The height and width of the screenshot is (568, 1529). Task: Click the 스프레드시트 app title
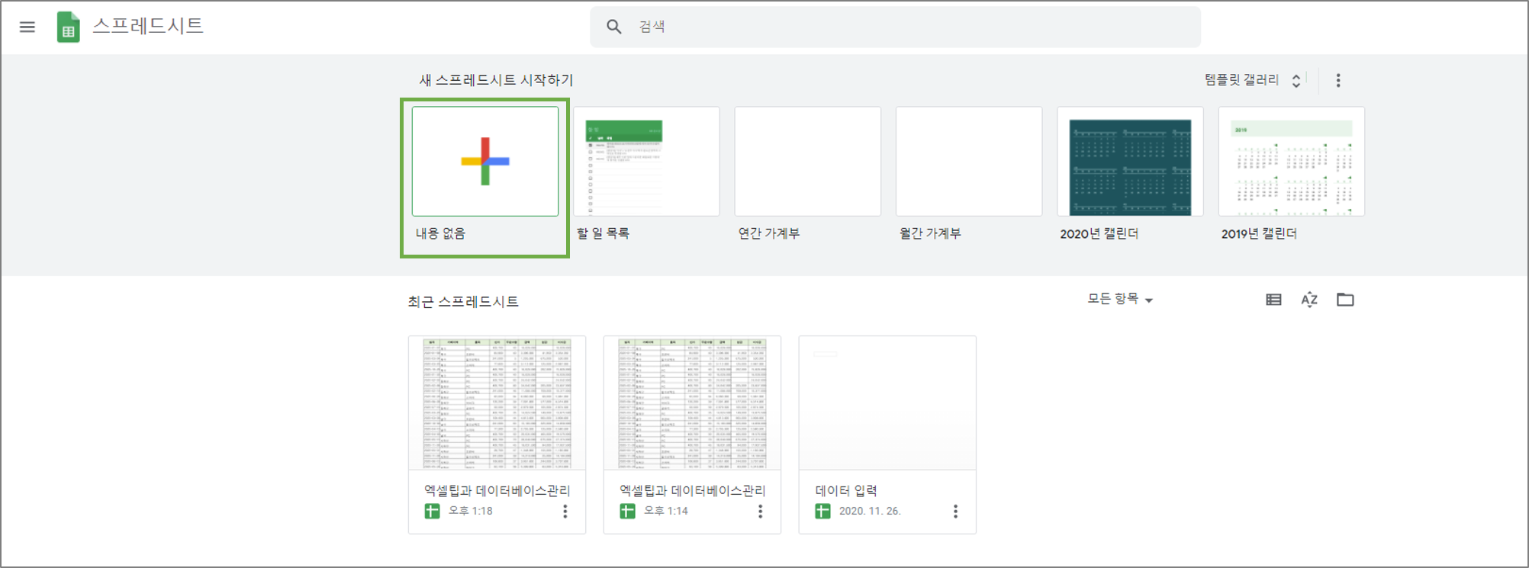click(x=148, y=26)
